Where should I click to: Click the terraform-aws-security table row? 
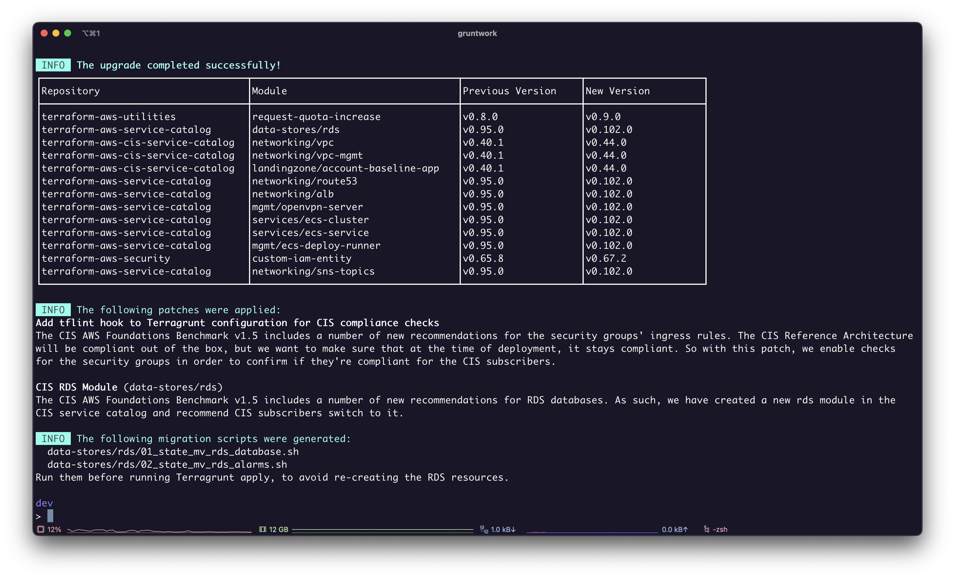pyautogui.click(x=106, y=258)
